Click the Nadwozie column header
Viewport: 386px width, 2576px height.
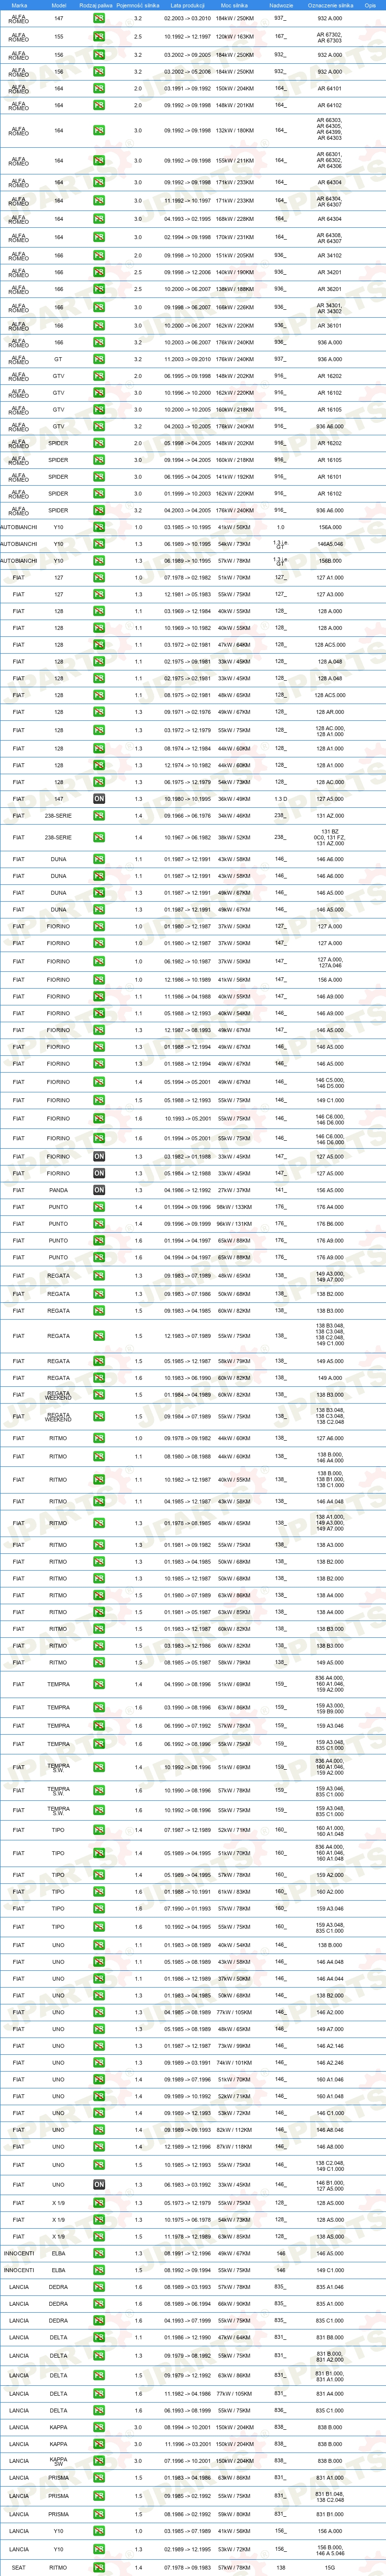point(281,5)
